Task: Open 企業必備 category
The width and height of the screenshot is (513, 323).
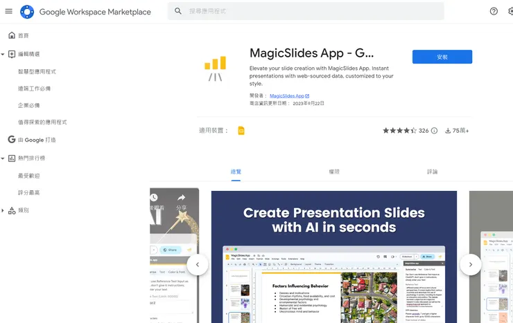Action: [29, 105]
